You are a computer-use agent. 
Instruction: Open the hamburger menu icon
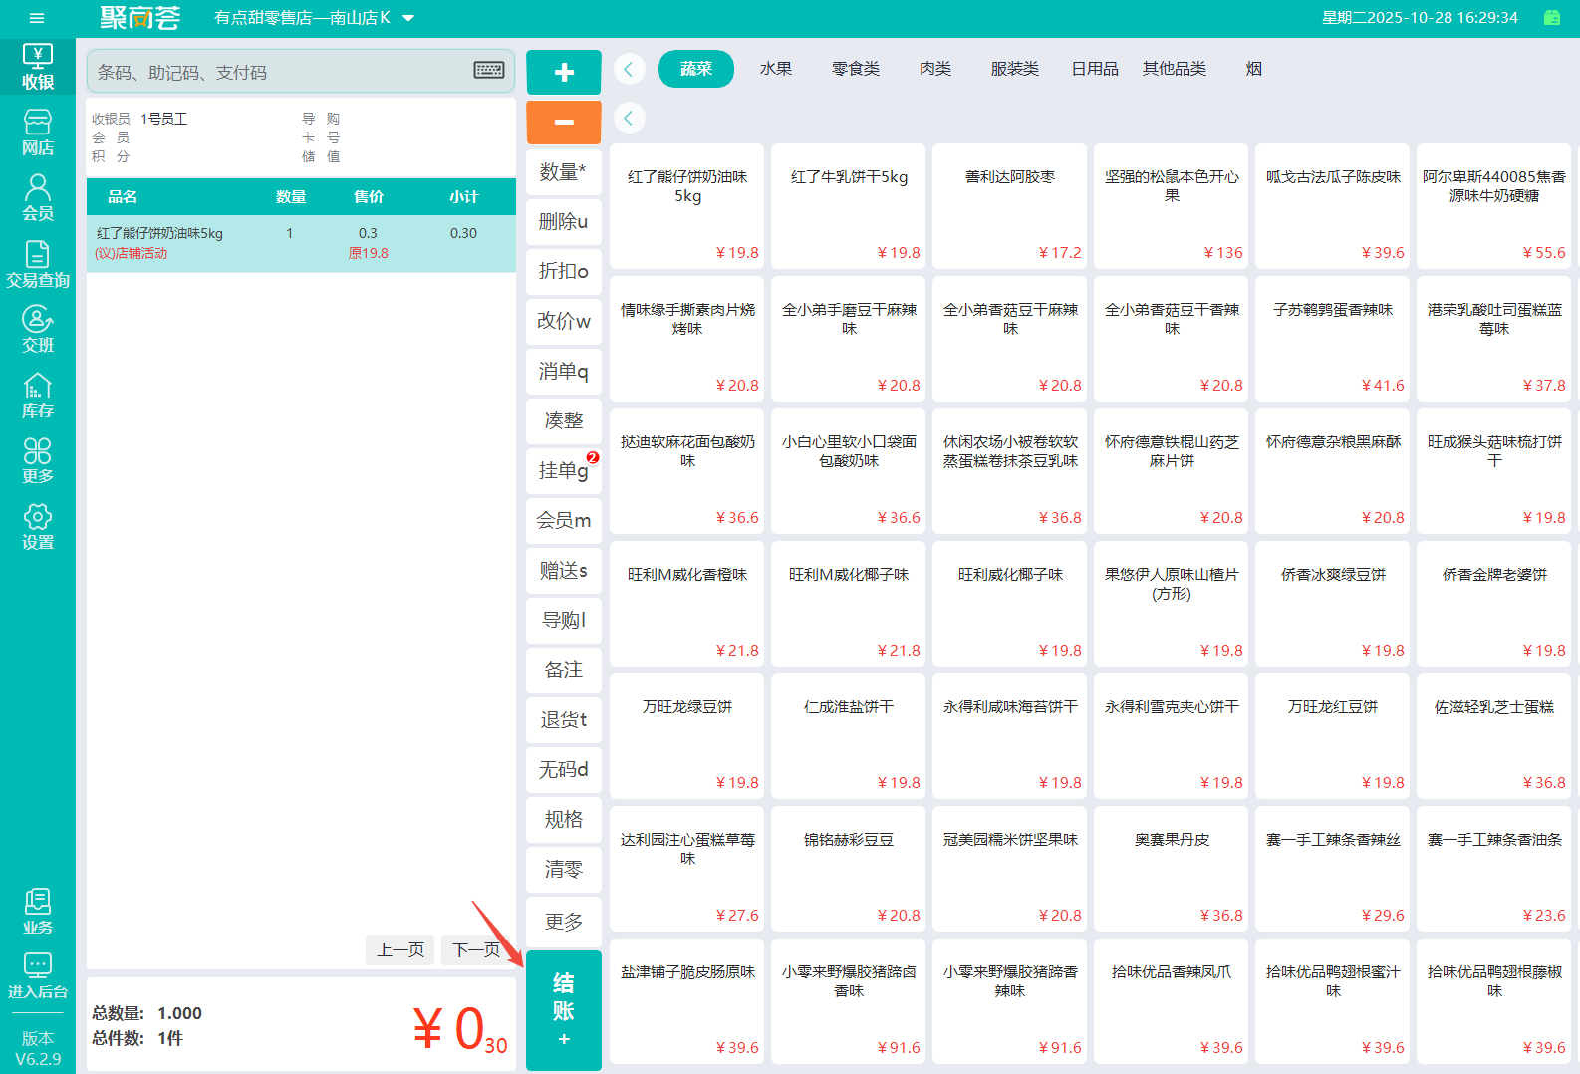(x=37, y=18)
